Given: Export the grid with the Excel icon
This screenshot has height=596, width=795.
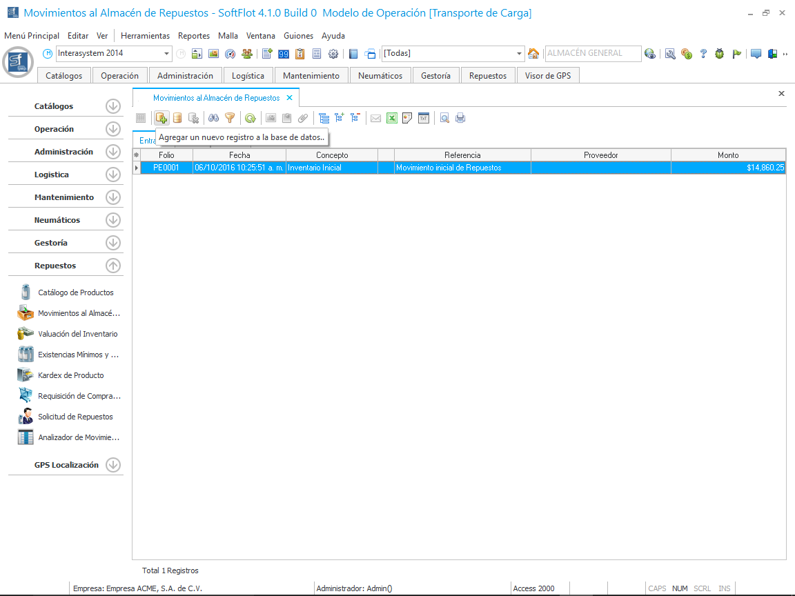Looking at the screenshot, I should tap(391, 118).
